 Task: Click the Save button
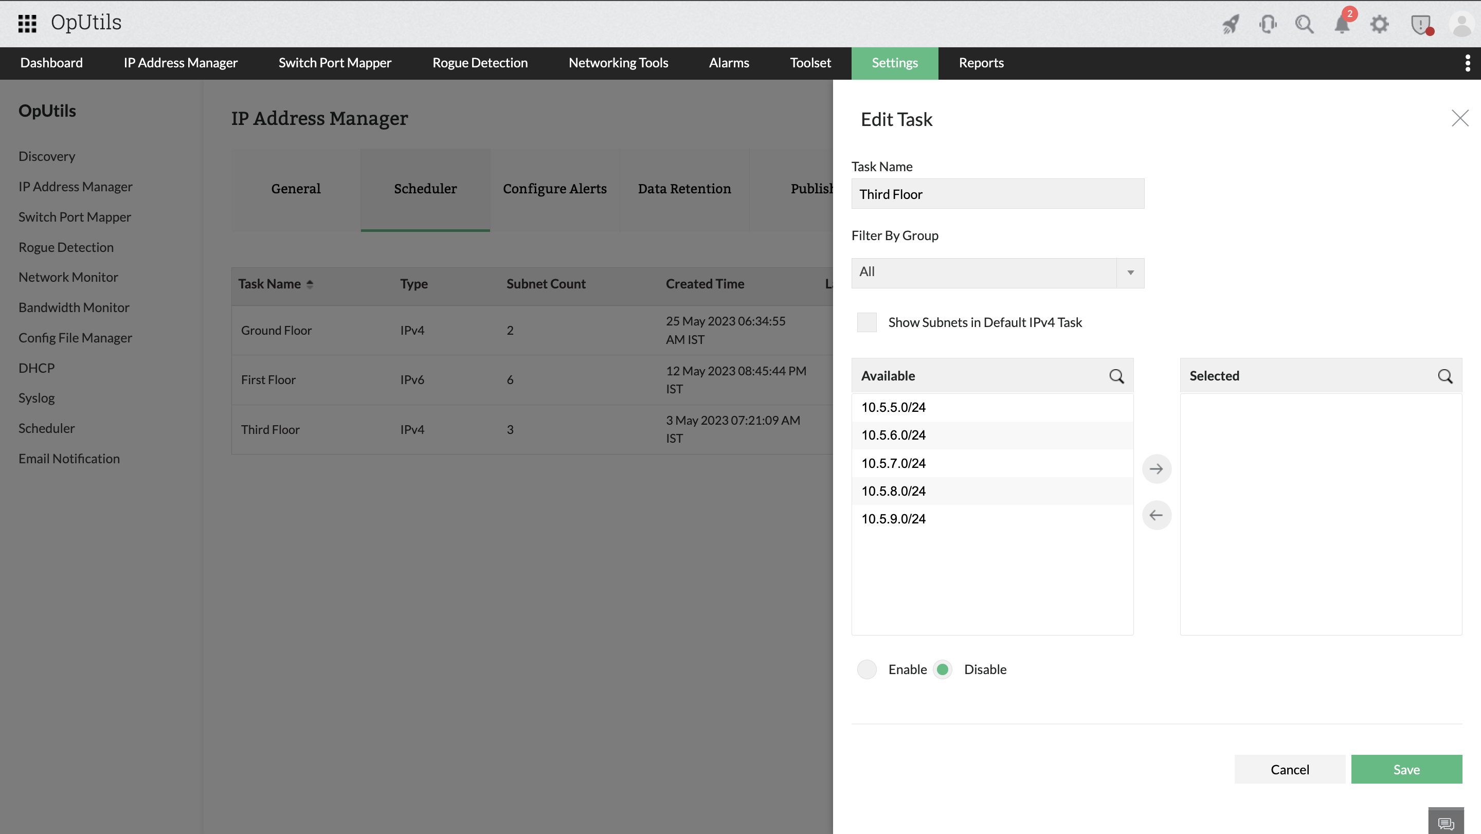point(1406,769)
